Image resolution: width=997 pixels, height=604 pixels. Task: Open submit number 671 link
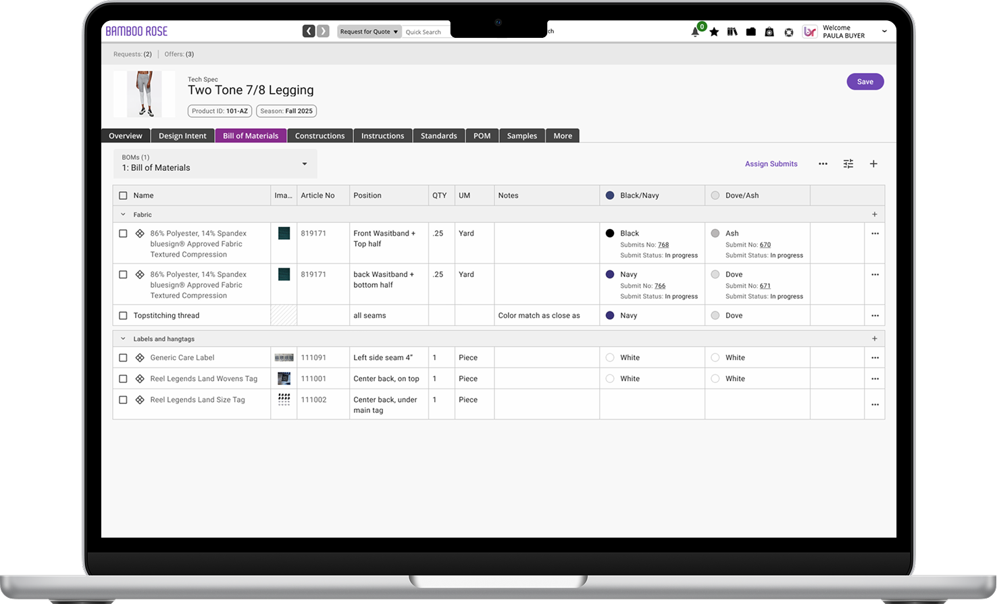(765, 286)
